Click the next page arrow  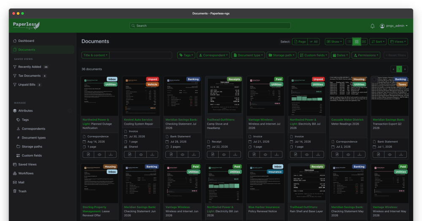(x=405, y=69)
